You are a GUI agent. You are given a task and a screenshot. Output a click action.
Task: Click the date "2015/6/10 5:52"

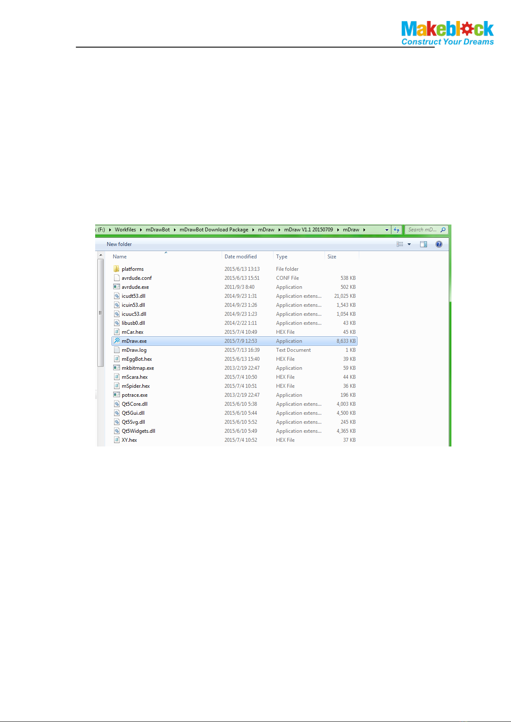tap(240, 422)
